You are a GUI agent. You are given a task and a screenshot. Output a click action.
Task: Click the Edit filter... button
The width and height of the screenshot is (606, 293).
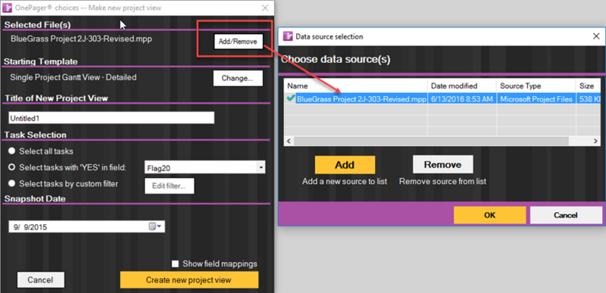pos(169,185)
